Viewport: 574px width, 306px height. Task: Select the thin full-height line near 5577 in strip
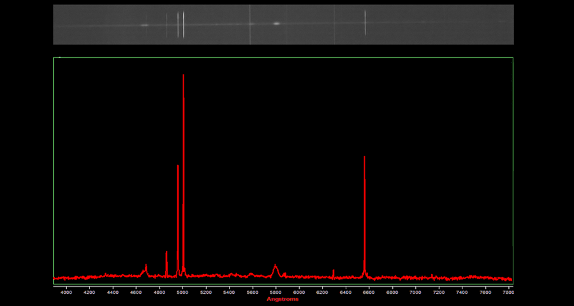click(x=250, y=25)
